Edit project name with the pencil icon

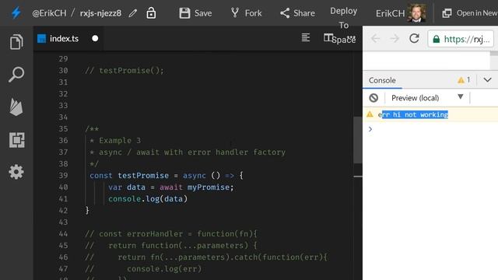[133, 13]
